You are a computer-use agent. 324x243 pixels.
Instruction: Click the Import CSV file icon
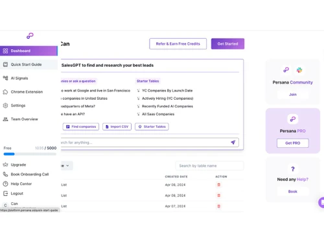click(107, 126)
